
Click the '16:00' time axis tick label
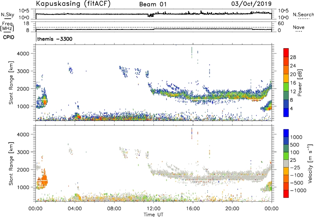click(x=193, y=209)
